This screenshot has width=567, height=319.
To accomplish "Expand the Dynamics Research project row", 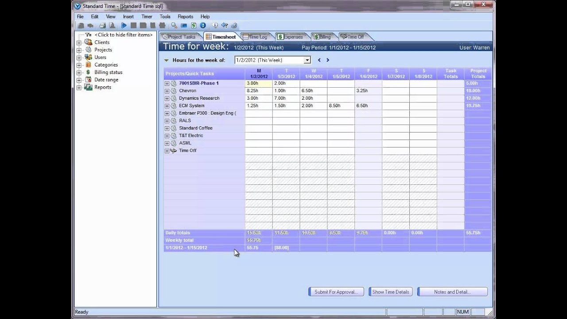I will [167, 98].
